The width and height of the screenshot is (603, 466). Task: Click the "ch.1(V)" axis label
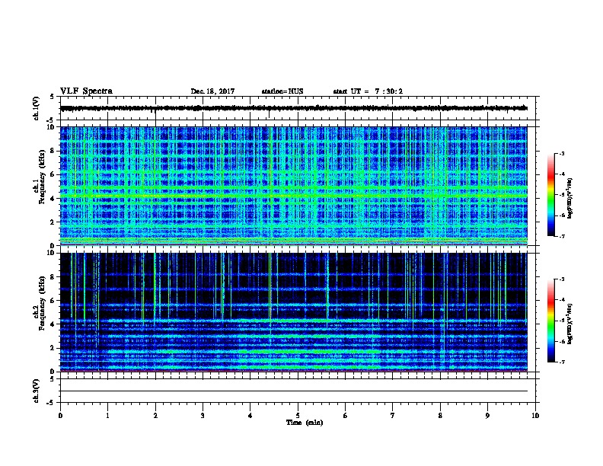(37, 108)
